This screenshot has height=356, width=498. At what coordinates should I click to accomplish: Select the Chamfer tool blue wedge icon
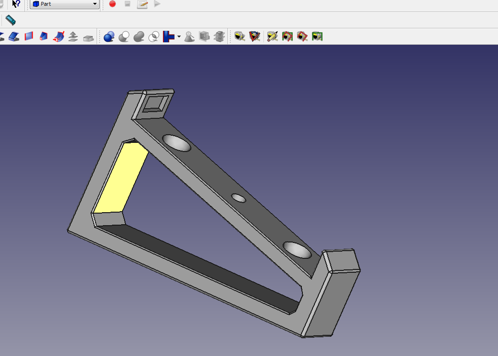coord(44,36)
